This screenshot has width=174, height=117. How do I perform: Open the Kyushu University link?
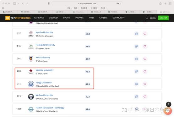pyautogui.click(x=44, y=32)
